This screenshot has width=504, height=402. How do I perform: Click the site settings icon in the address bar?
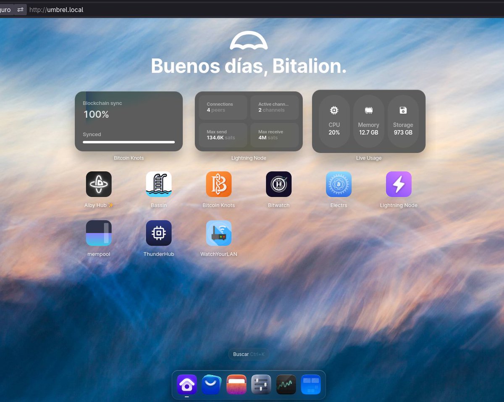click(21, 10)
